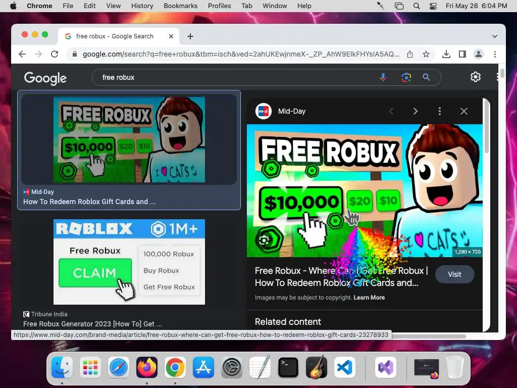View site info via padlock icon
Viewport: 517px width, 388px height.
(75, 54)
